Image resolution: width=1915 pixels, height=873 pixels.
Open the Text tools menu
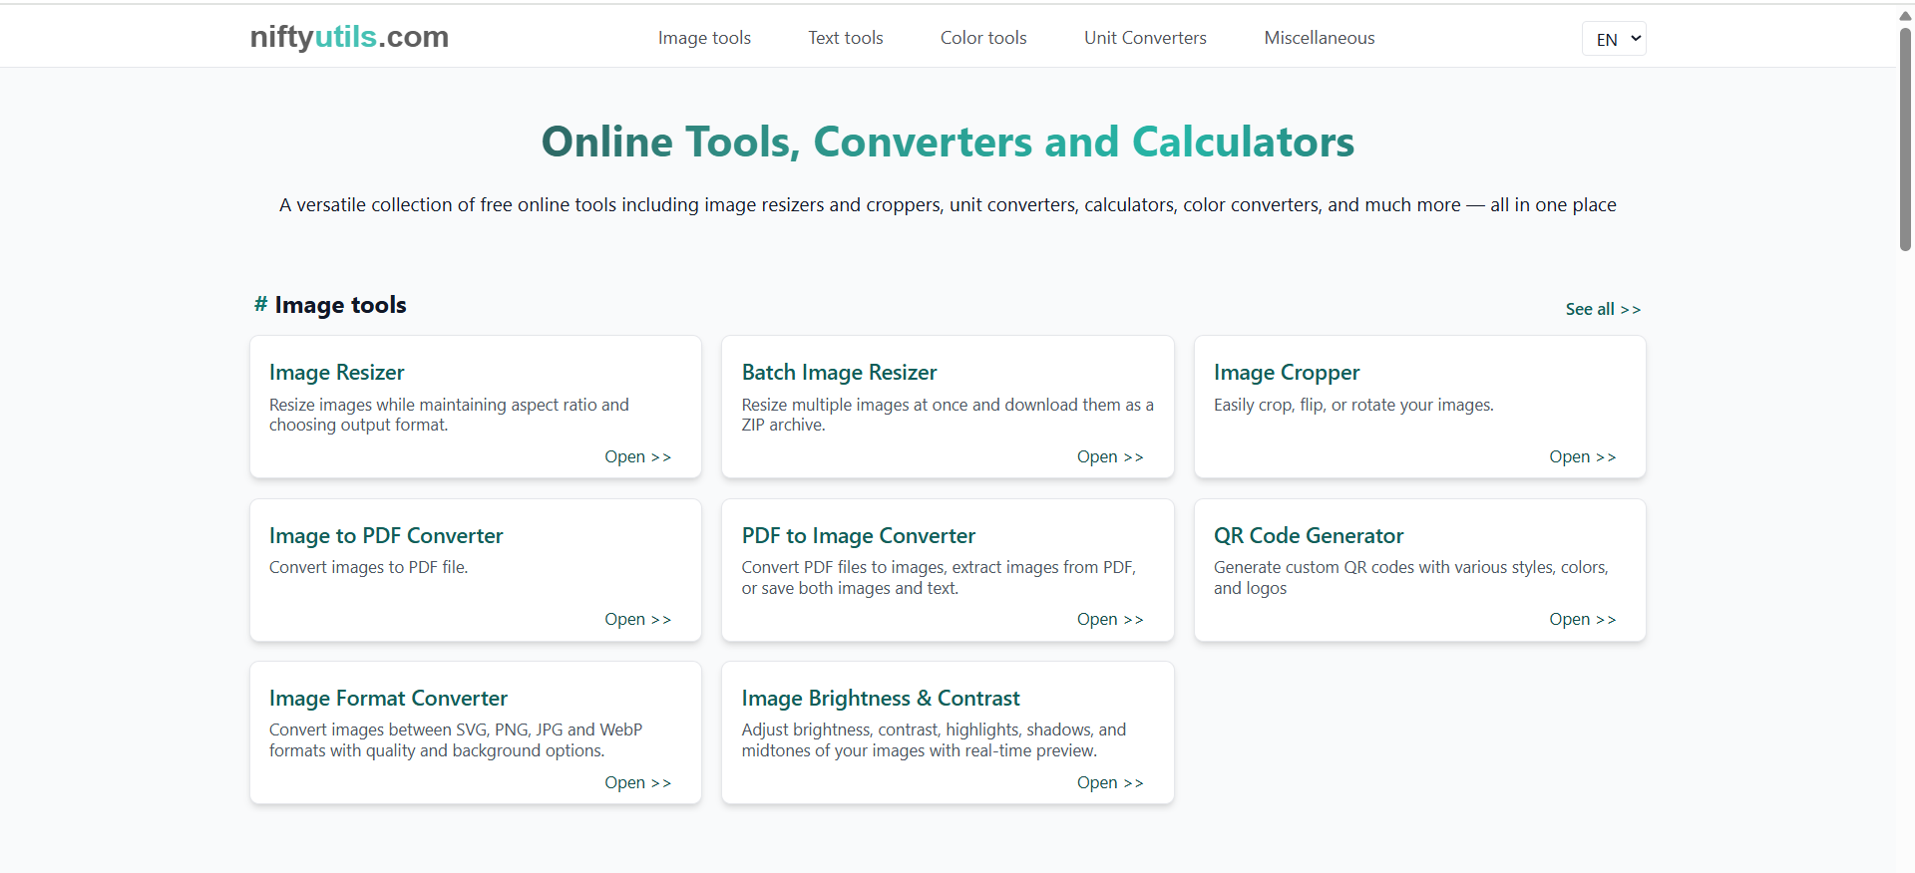pos(845,38)
